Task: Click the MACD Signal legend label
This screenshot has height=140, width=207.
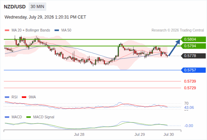Action: point(44,117)
